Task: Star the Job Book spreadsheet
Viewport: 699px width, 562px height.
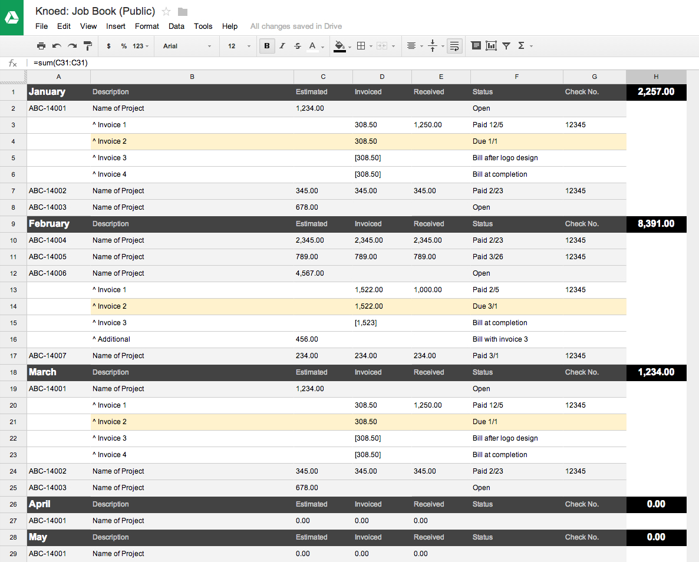Action: point(167,11)
